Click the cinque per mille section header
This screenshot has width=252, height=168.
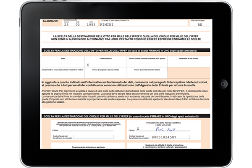click(126, 116)
